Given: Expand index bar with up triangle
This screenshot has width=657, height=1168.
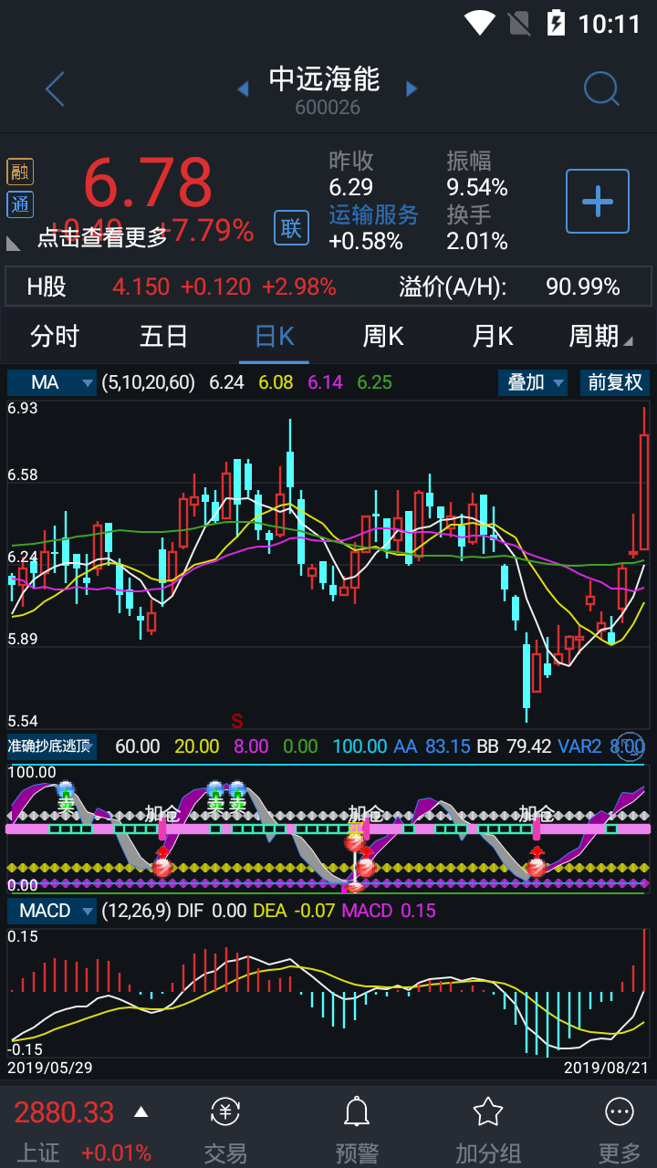Looking at the screenshot, I should pyautogui.click(x=141, y=1111).
